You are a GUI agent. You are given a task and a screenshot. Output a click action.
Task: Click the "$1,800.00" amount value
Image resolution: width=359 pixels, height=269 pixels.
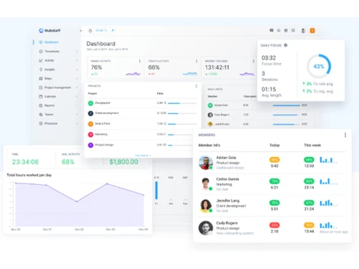[x=123, y=162]
